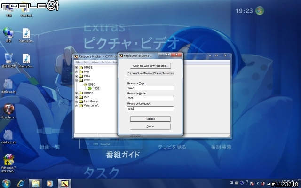Click the CH input language indicator
Image resolution: width=301 pixels, height=188 pixels.
pos(231,183)
